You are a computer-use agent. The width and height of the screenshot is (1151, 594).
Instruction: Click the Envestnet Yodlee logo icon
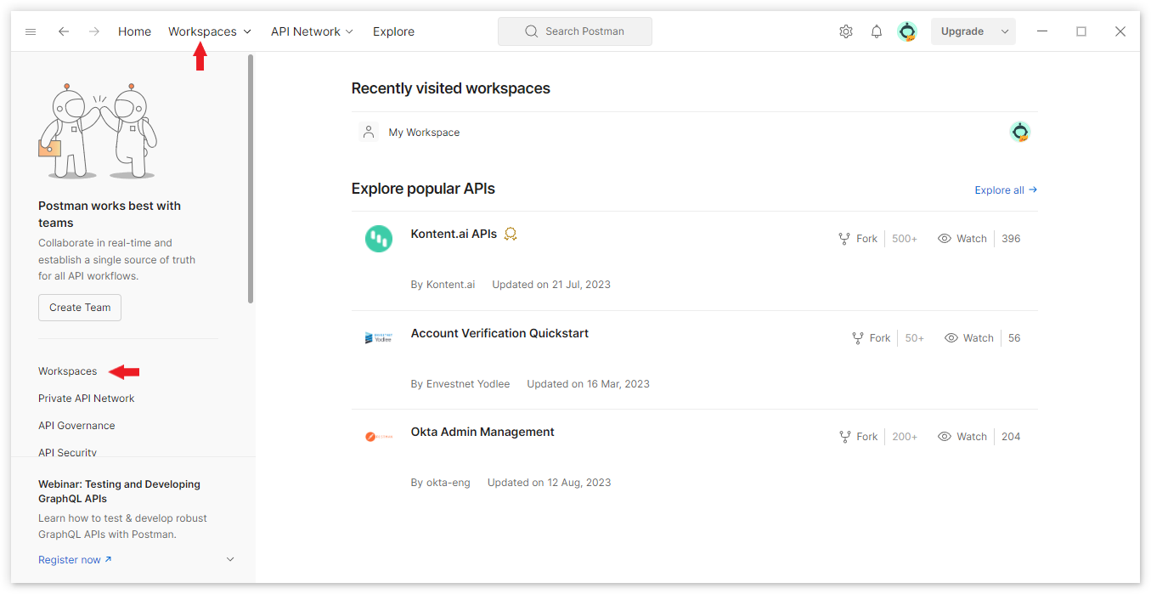pos(378,338)
